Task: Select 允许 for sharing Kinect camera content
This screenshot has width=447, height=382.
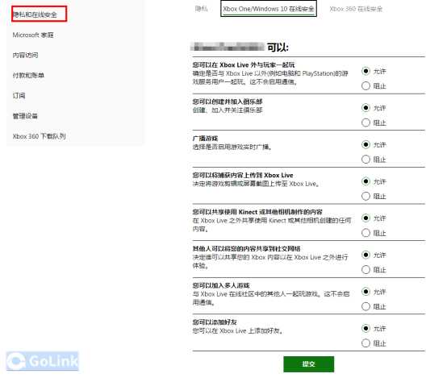Action: (x=366, y=218)
